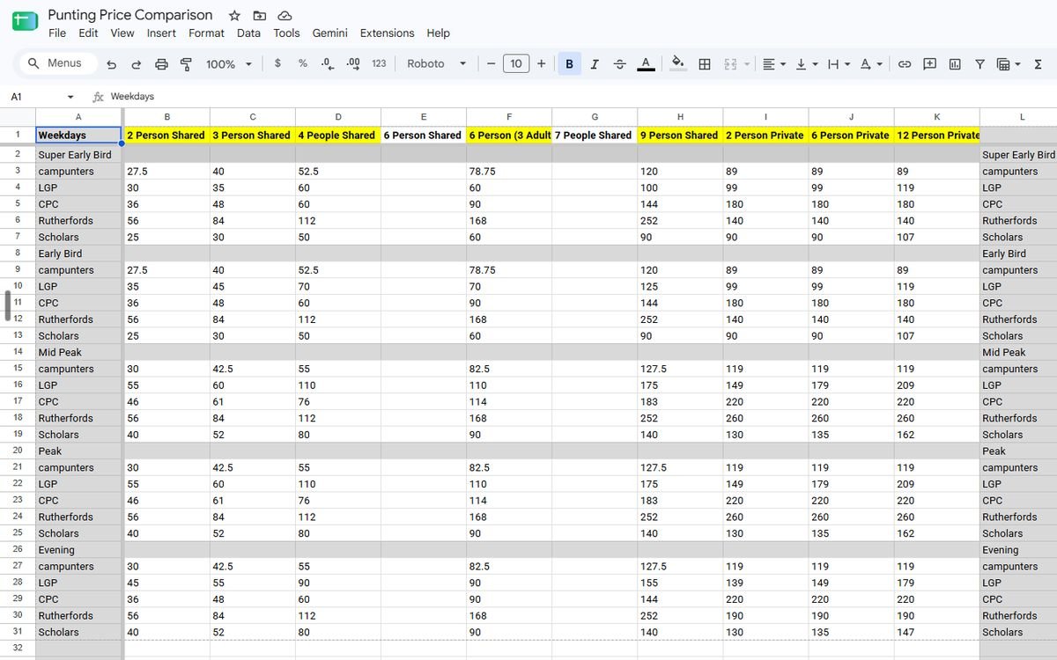Image resolution: width=1057 pixels, height=660 pixels.
Task: Open the borders tool
Action: [x=705, y=64]
